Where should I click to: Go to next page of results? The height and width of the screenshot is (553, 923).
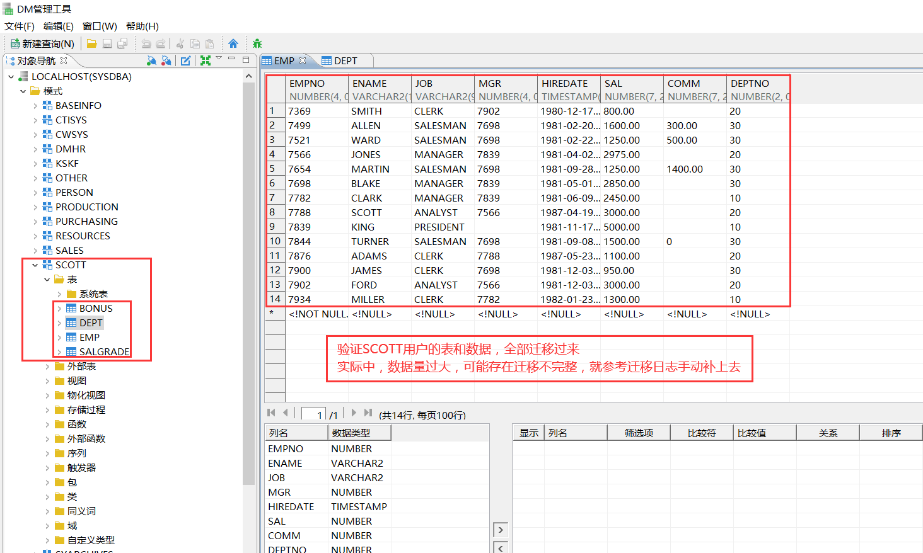pos(354,413)
